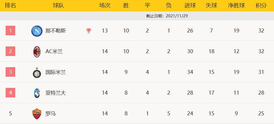Click the red trophy icon beside 那不勒斯

click(89, 31)
